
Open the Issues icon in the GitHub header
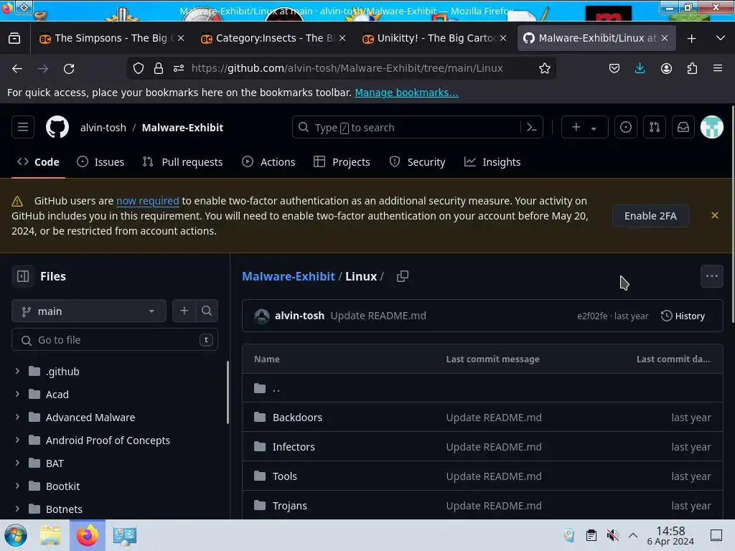[626, 128]
